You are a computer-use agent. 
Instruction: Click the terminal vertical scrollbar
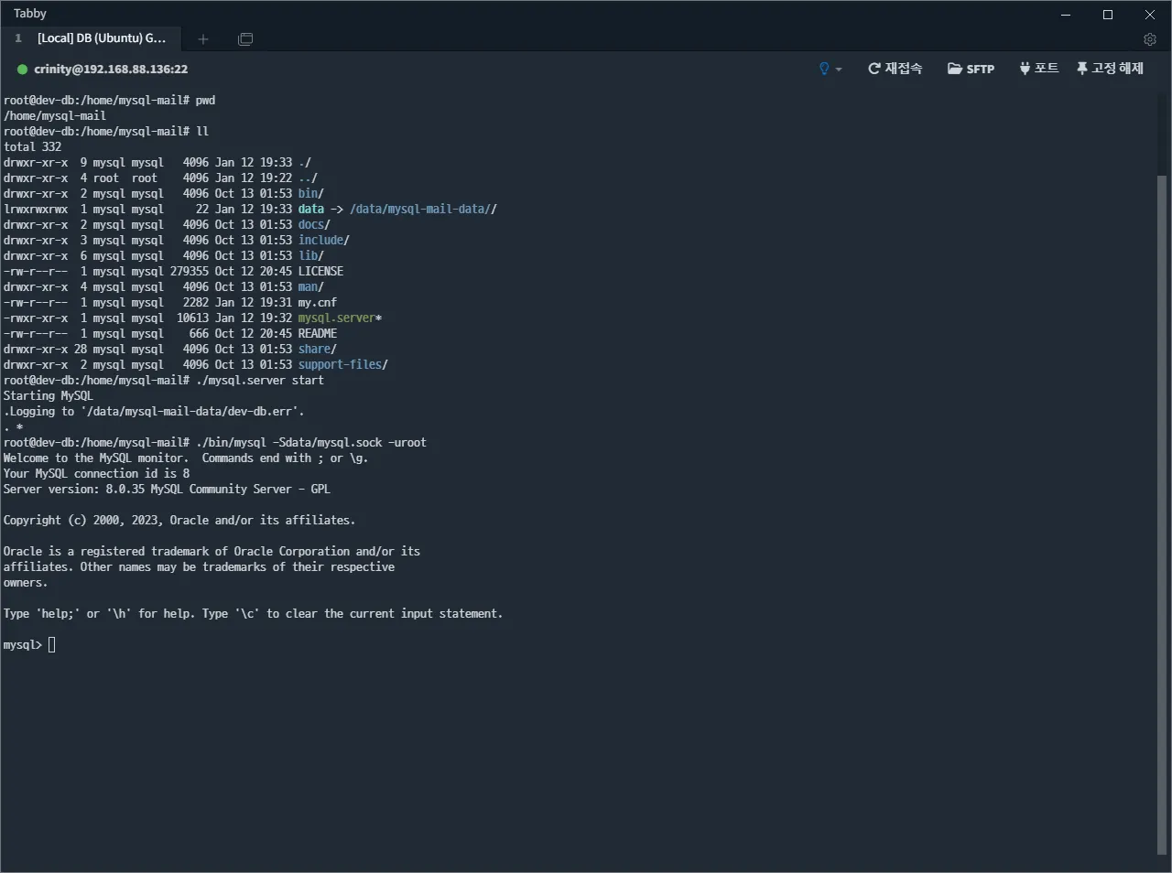click(1162, 514)
